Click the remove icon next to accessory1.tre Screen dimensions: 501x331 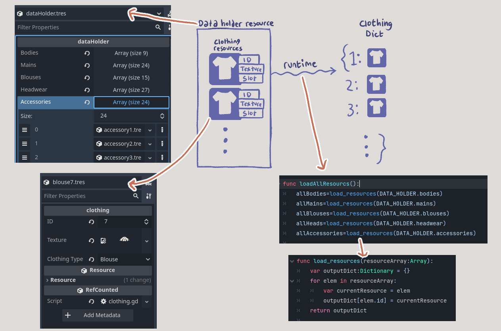162,130
